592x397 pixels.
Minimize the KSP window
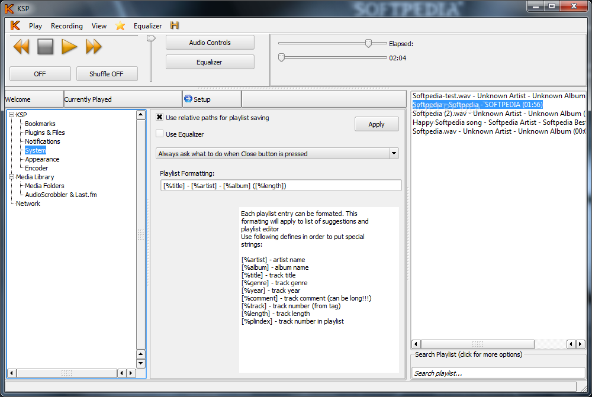coord(535,6)
